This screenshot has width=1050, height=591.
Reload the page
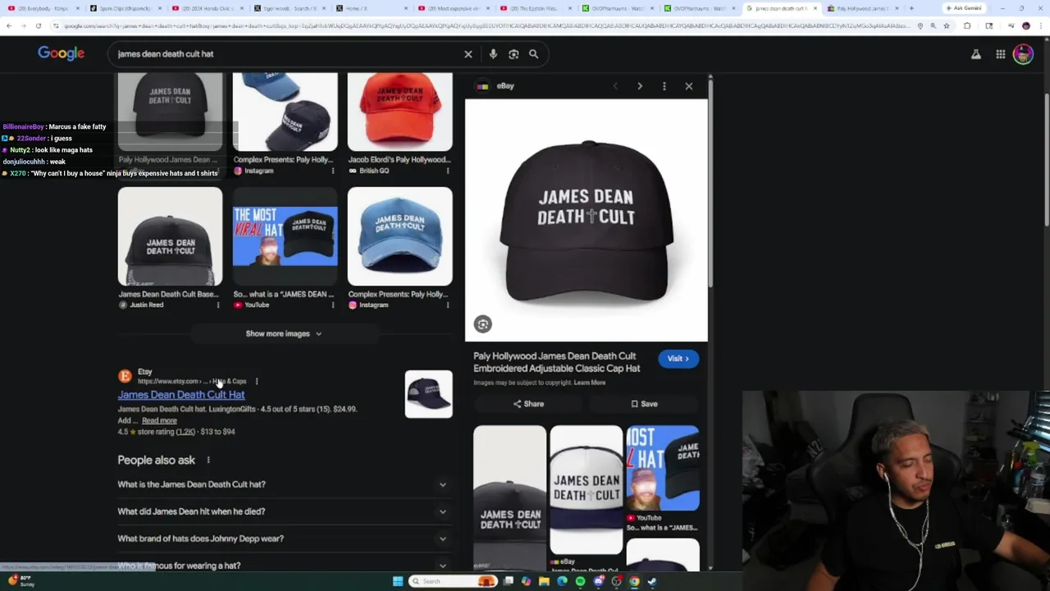38,25
